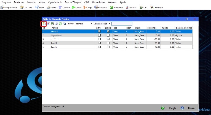Sort by the porcentaje column header
211x115 pixels.
pos(153,28)
